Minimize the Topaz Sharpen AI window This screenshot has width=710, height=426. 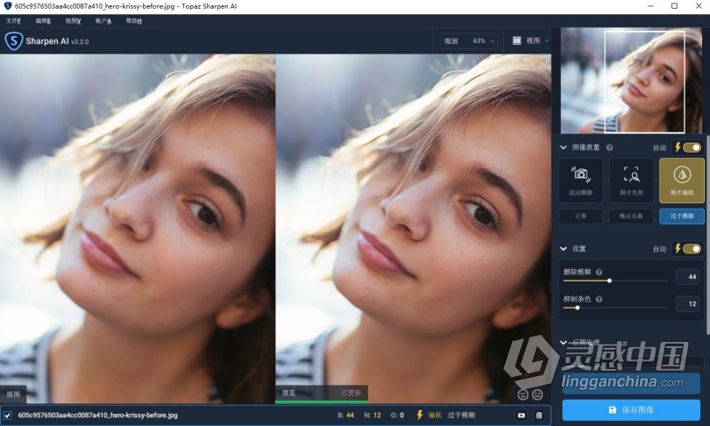click(650, 6)
